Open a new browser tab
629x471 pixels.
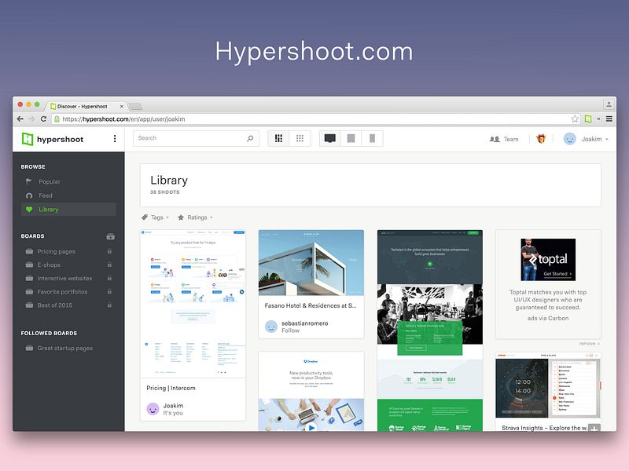[135, 106]
